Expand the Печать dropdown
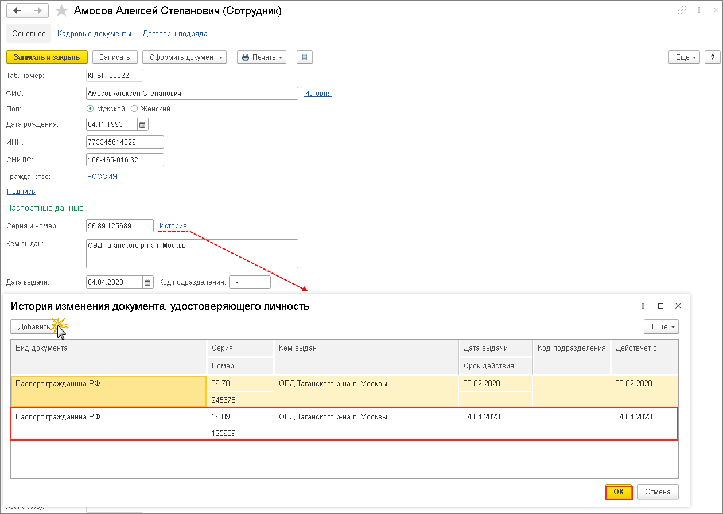This screenshot has height=514, width=723. pyautogui.click(x=261, y=57)
